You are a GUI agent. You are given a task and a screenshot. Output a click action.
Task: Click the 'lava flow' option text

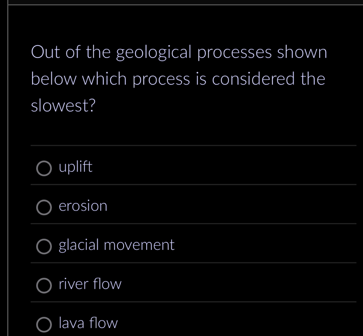pos(88,323)
